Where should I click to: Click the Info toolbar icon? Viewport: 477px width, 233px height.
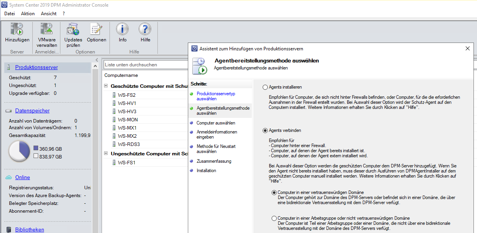point(122,29)
